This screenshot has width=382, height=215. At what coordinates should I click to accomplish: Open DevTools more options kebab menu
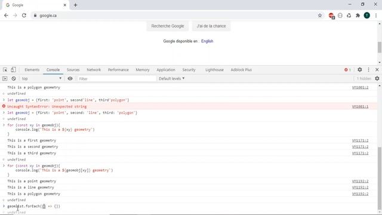click(x=368, y=70)
